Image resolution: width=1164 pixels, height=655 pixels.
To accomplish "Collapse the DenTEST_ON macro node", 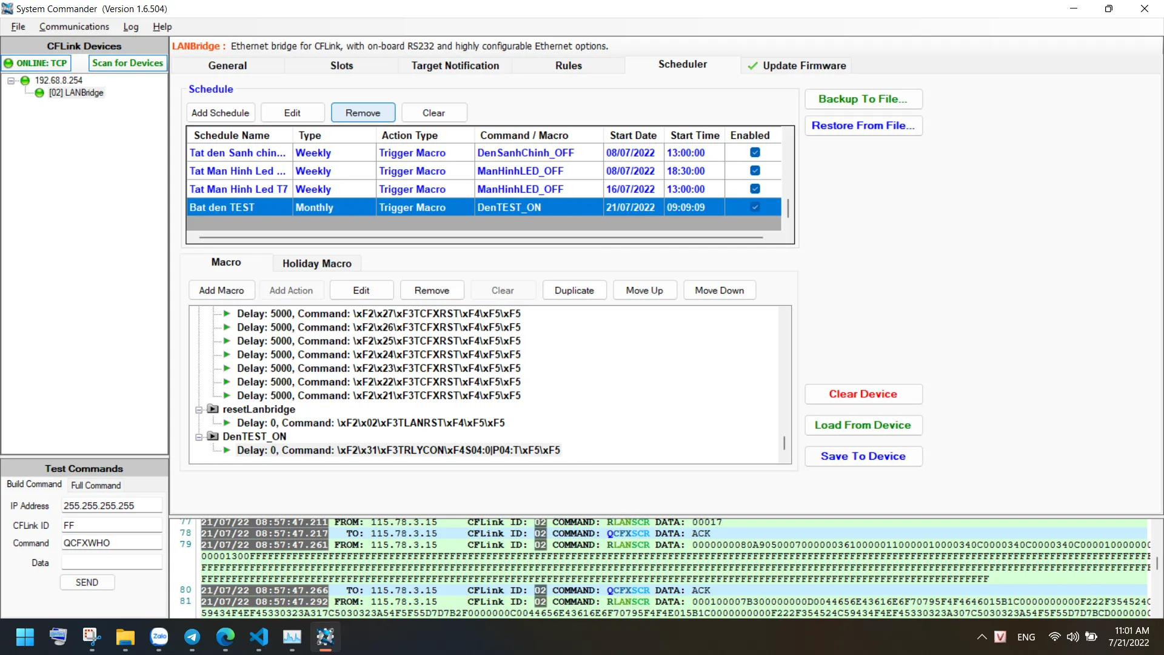I will [199, 437].
